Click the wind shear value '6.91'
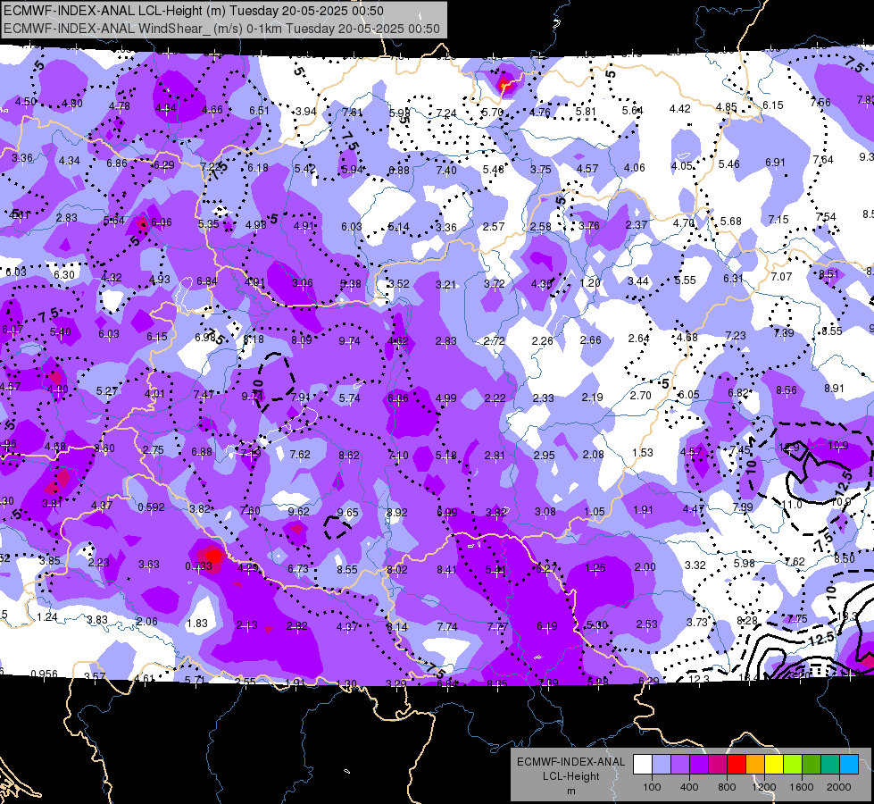 click(x=775, y=163)
